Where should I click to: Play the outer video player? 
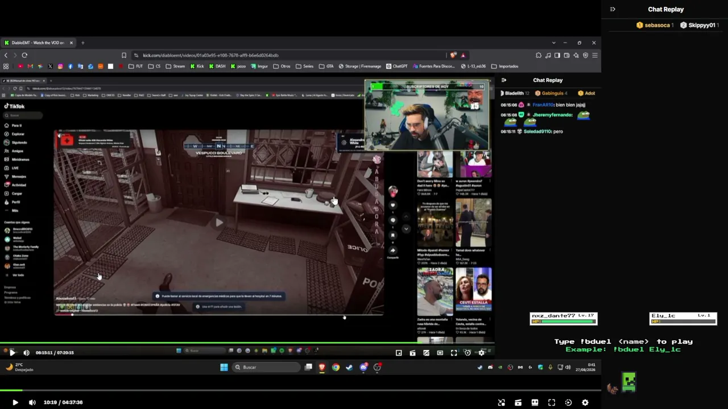(15, 403)
